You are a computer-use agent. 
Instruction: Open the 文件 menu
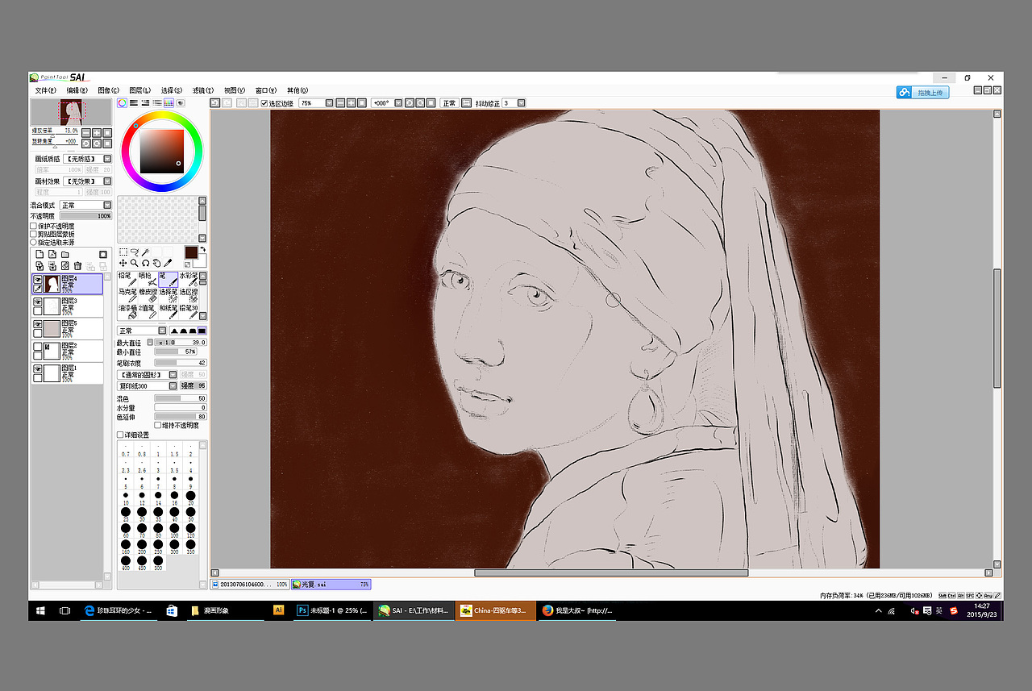coord(45,90)
